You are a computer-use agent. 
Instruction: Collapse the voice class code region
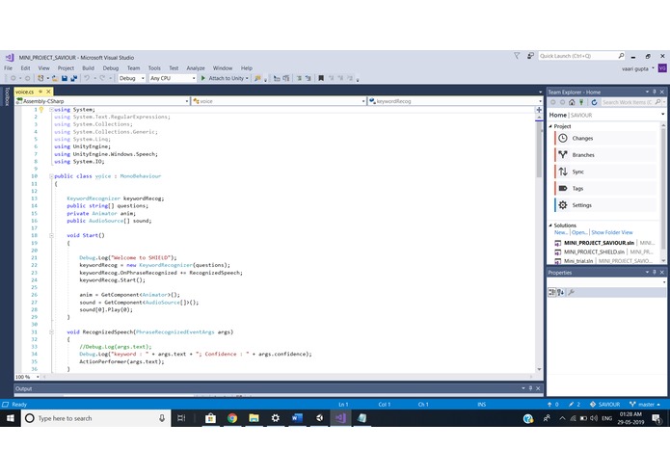51,176
